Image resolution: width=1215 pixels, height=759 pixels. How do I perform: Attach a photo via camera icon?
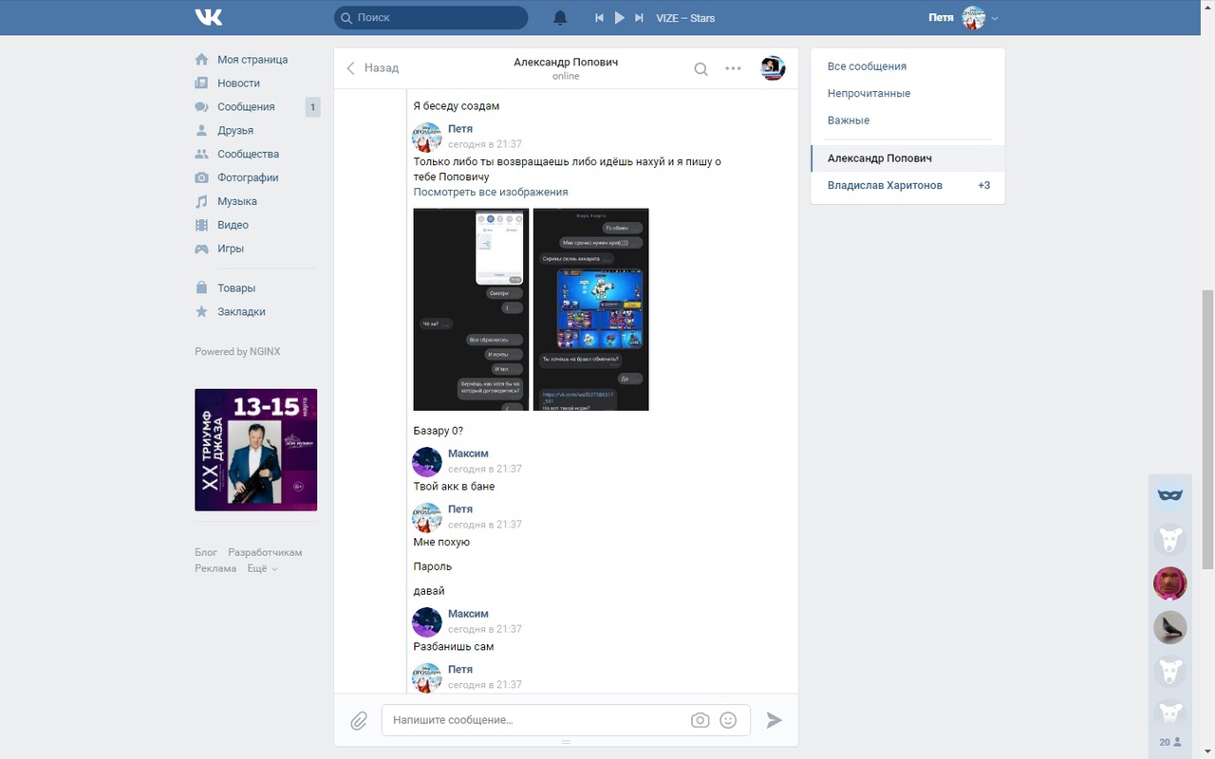[x=700, y=720]
